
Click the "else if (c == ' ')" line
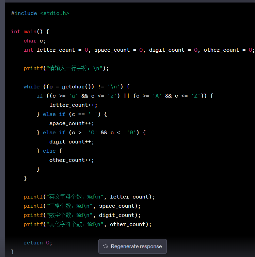[72, 114]
